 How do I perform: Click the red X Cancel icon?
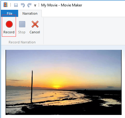[x=35, y=24]
